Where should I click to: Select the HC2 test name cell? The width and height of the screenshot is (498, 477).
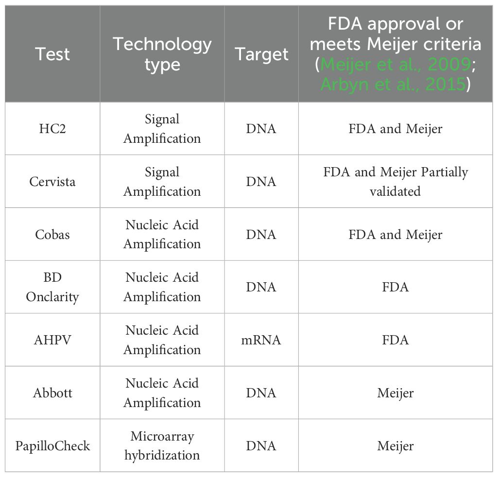click(52, 129)
